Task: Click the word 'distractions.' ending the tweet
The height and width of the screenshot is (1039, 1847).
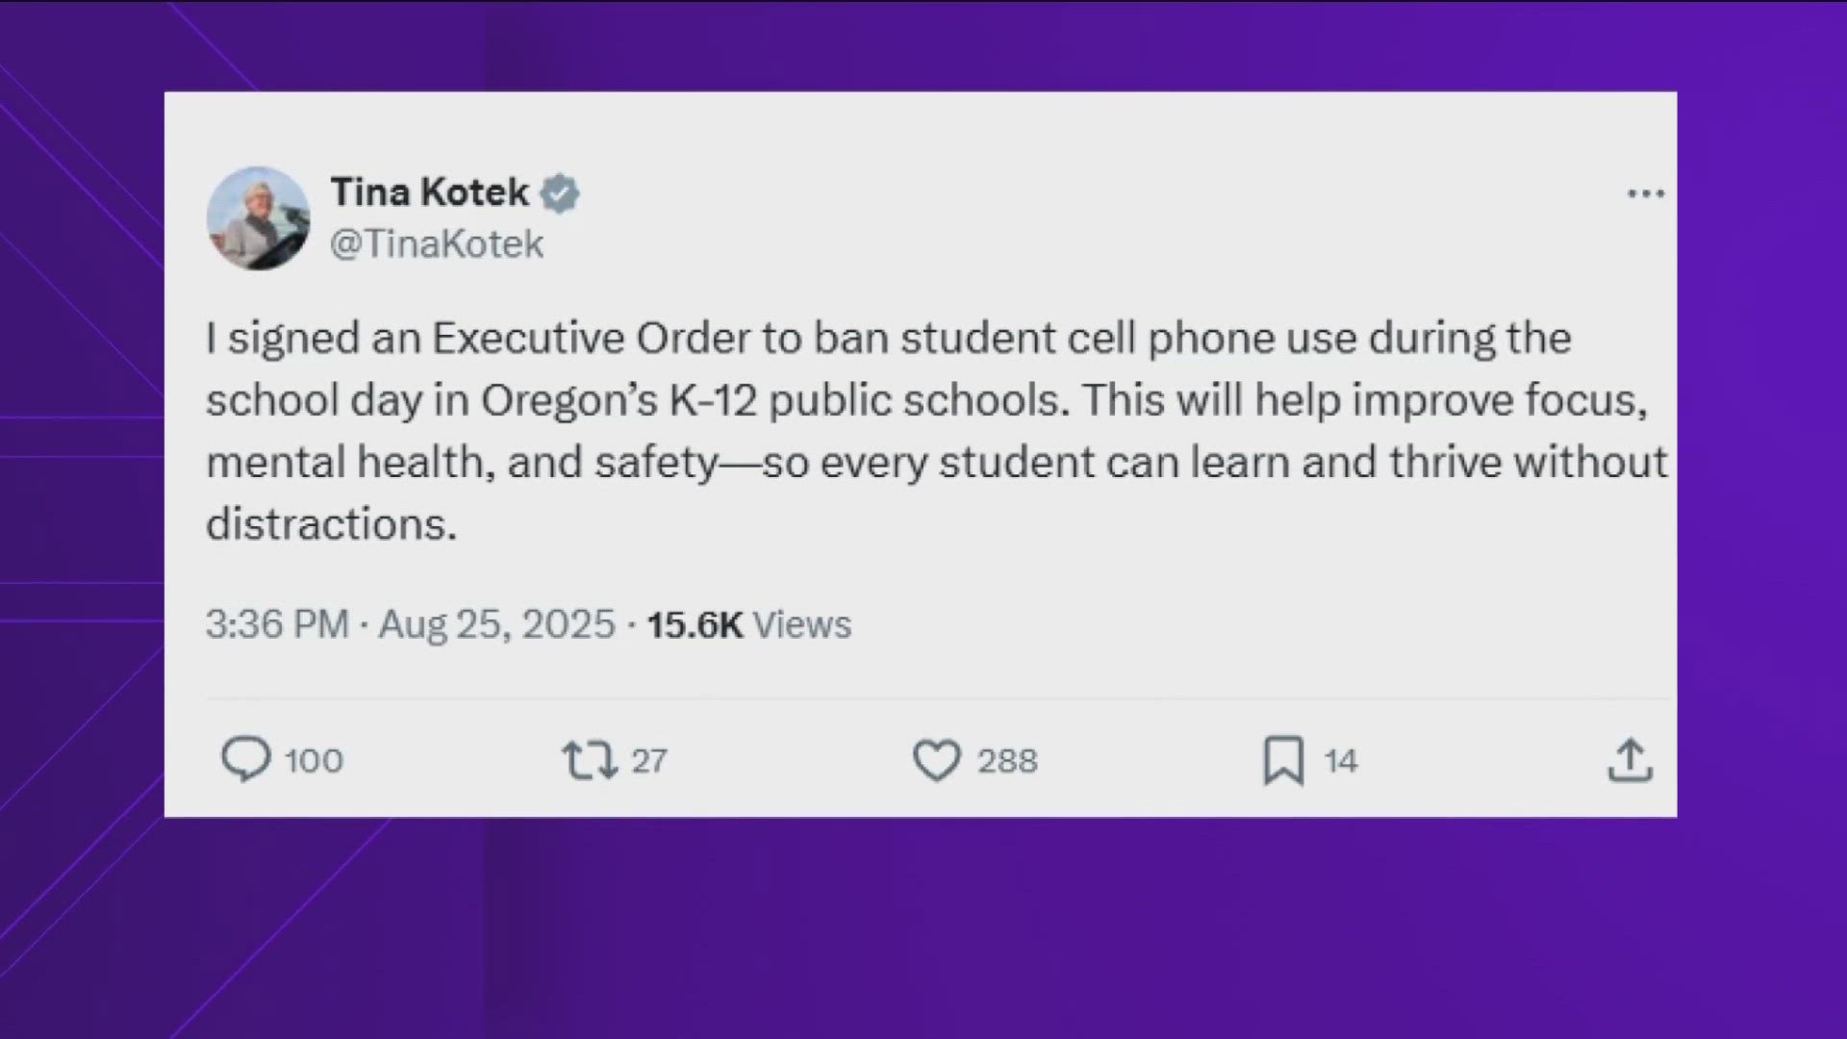Action: click(x=331, y=524)
